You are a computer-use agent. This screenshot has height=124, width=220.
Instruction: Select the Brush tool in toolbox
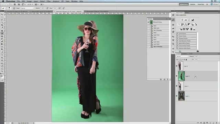pos(2,33)
